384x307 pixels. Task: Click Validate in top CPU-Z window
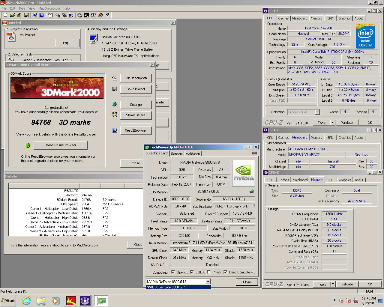pyautogui.click(x=347, y=123)
